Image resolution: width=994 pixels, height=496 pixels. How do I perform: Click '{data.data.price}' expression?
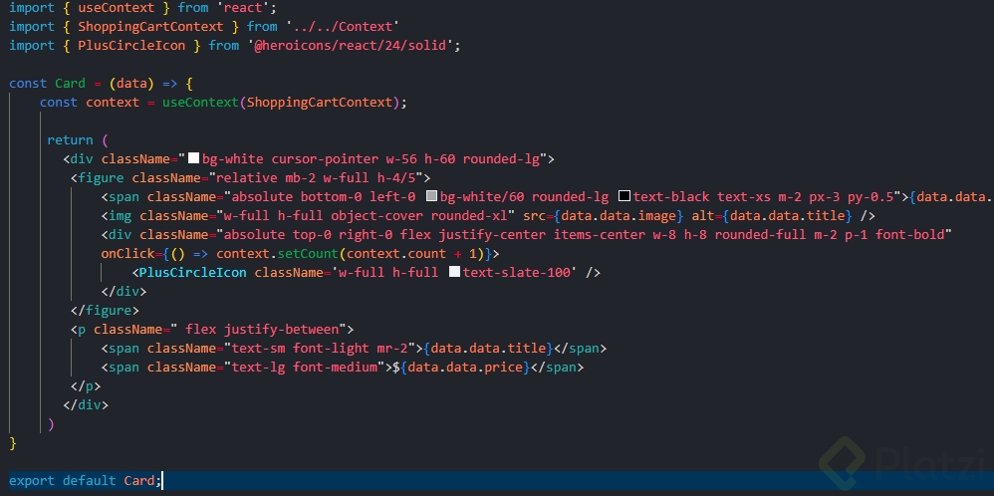[465, 368]
